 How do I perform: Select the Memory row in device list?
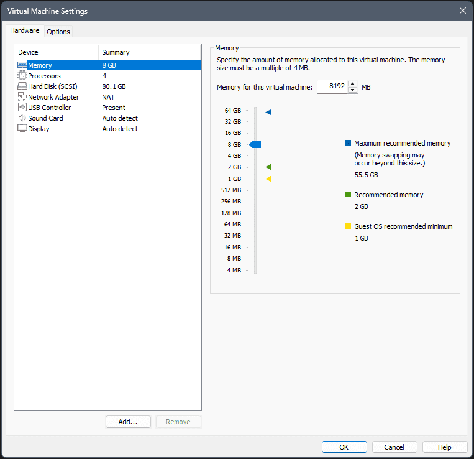click(109, 65)
